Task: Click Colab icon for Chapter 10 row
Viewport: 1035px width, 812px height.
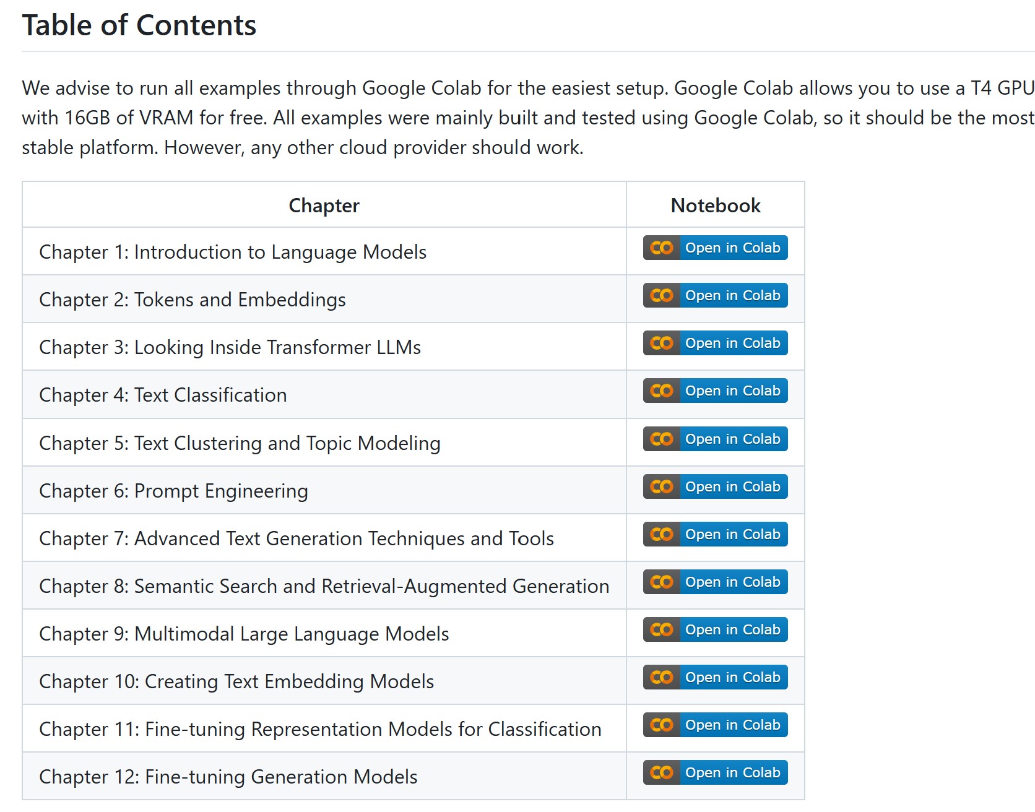Action: (x=662, y=678)
